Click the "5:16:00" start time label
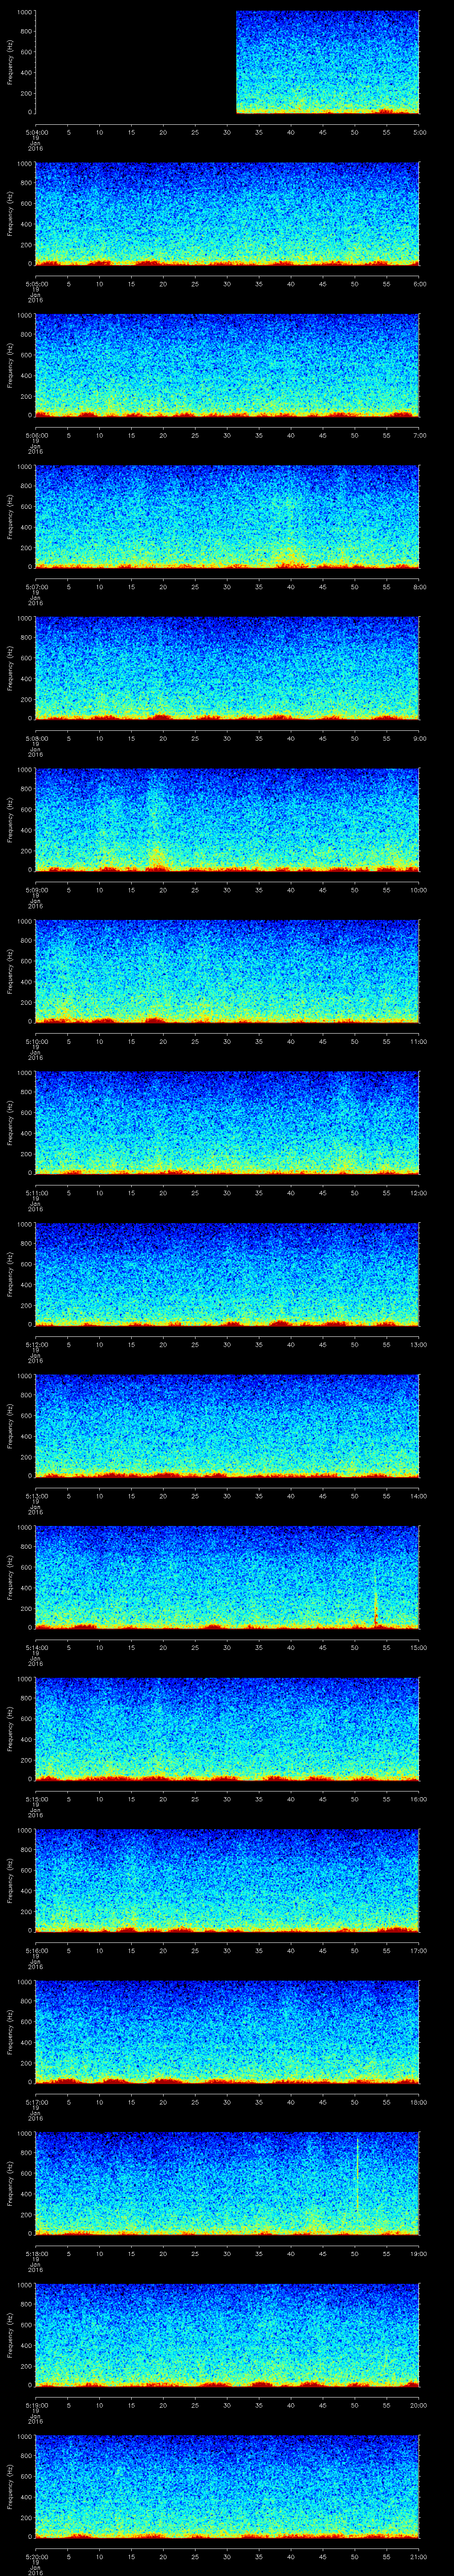 (x=36, y=1950)
